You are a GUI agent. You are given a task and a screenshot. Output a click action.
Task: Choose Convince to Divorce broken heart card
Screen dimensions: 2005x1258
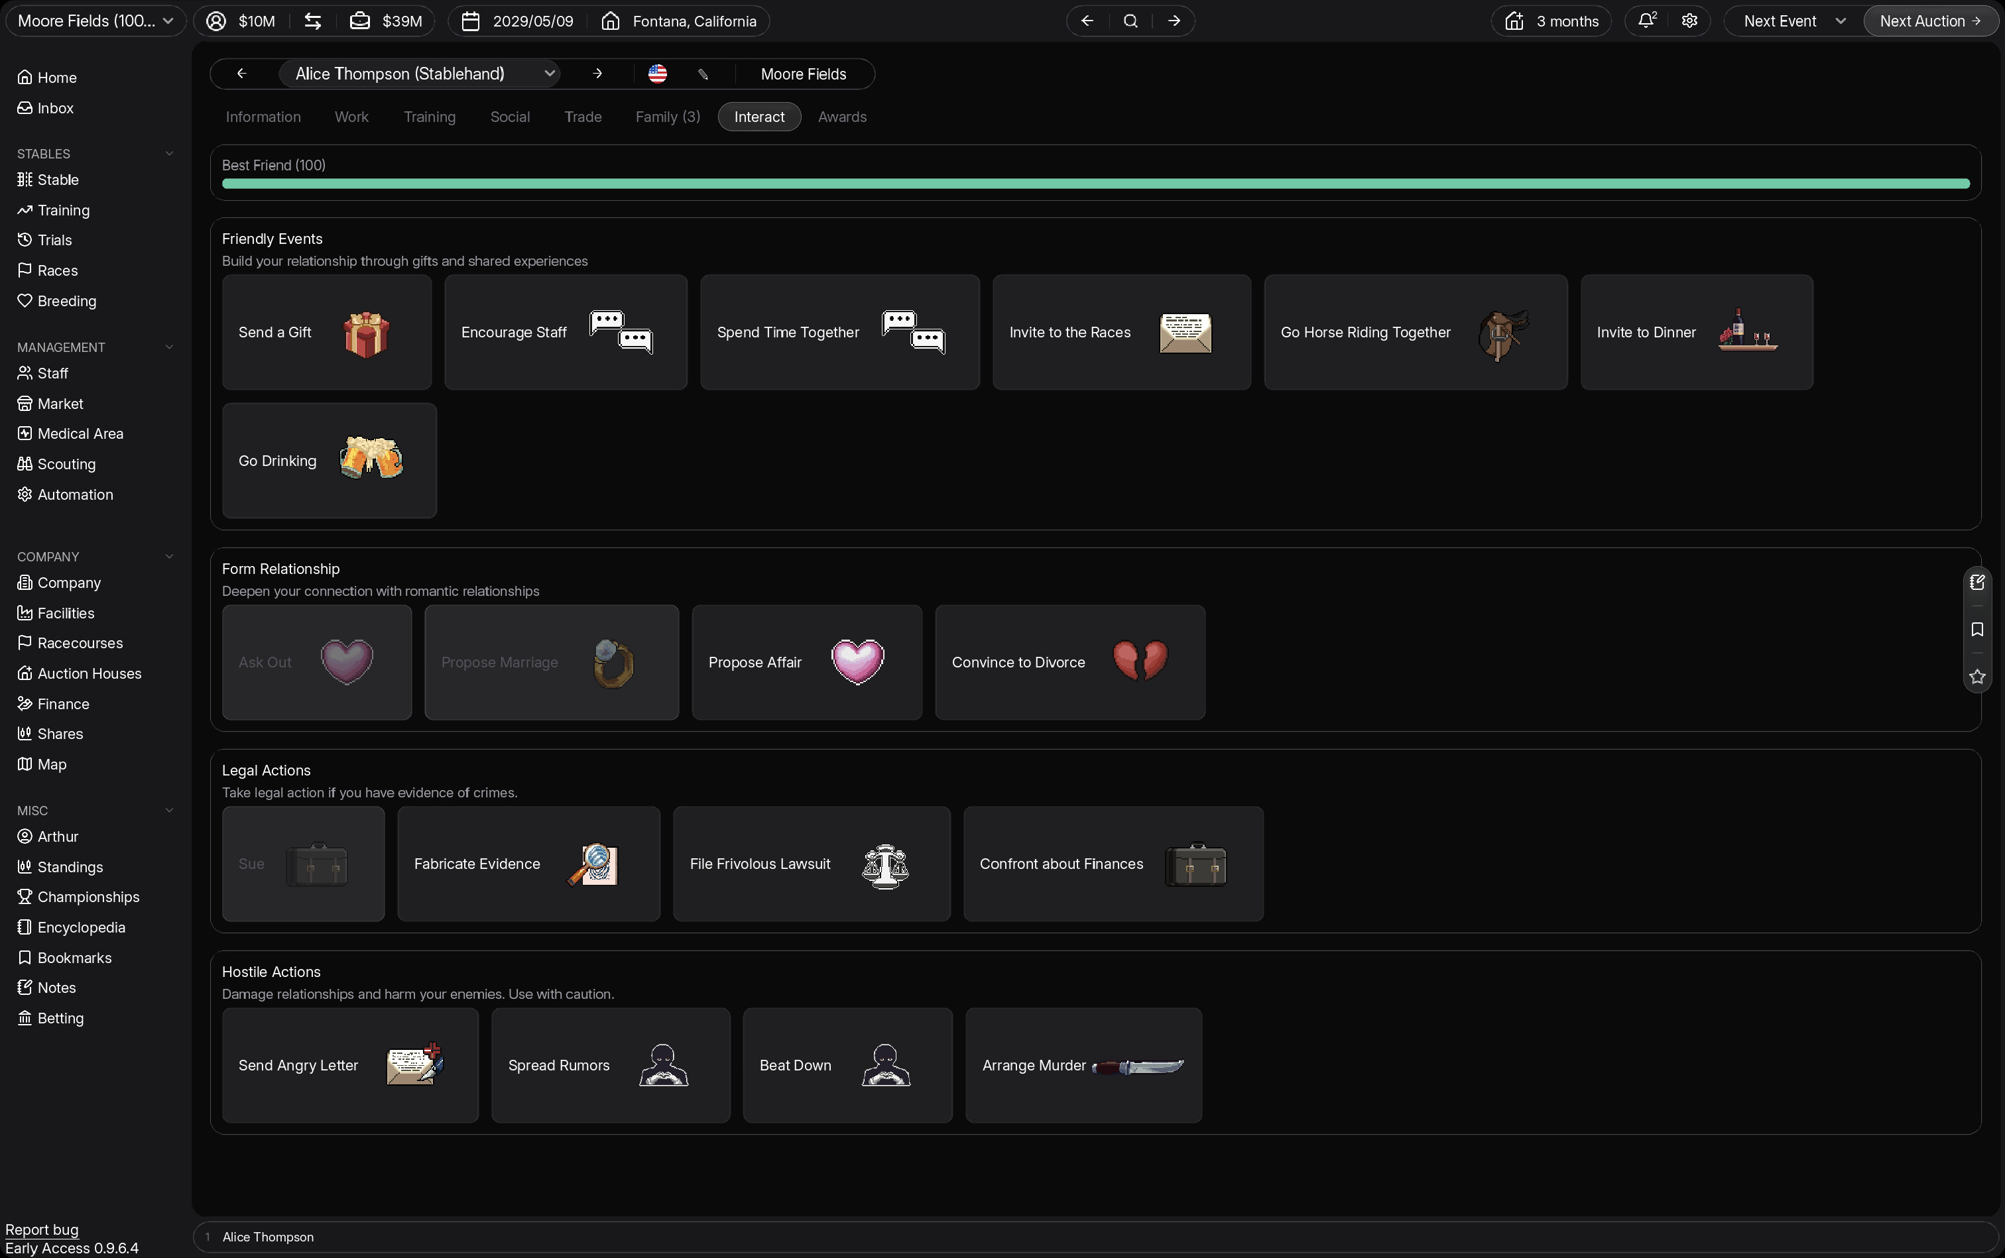pyautogui.click(x=1069, y=662)
